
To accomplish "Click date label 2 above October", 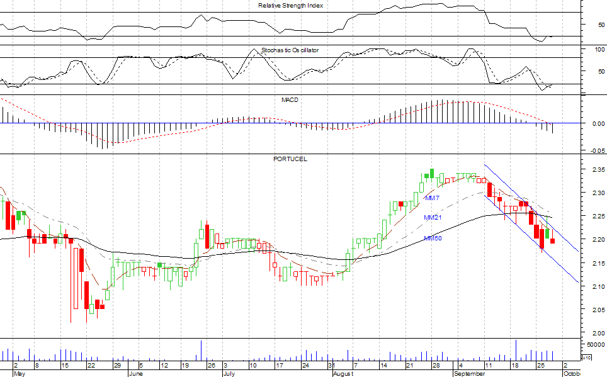I will (565, 366).
